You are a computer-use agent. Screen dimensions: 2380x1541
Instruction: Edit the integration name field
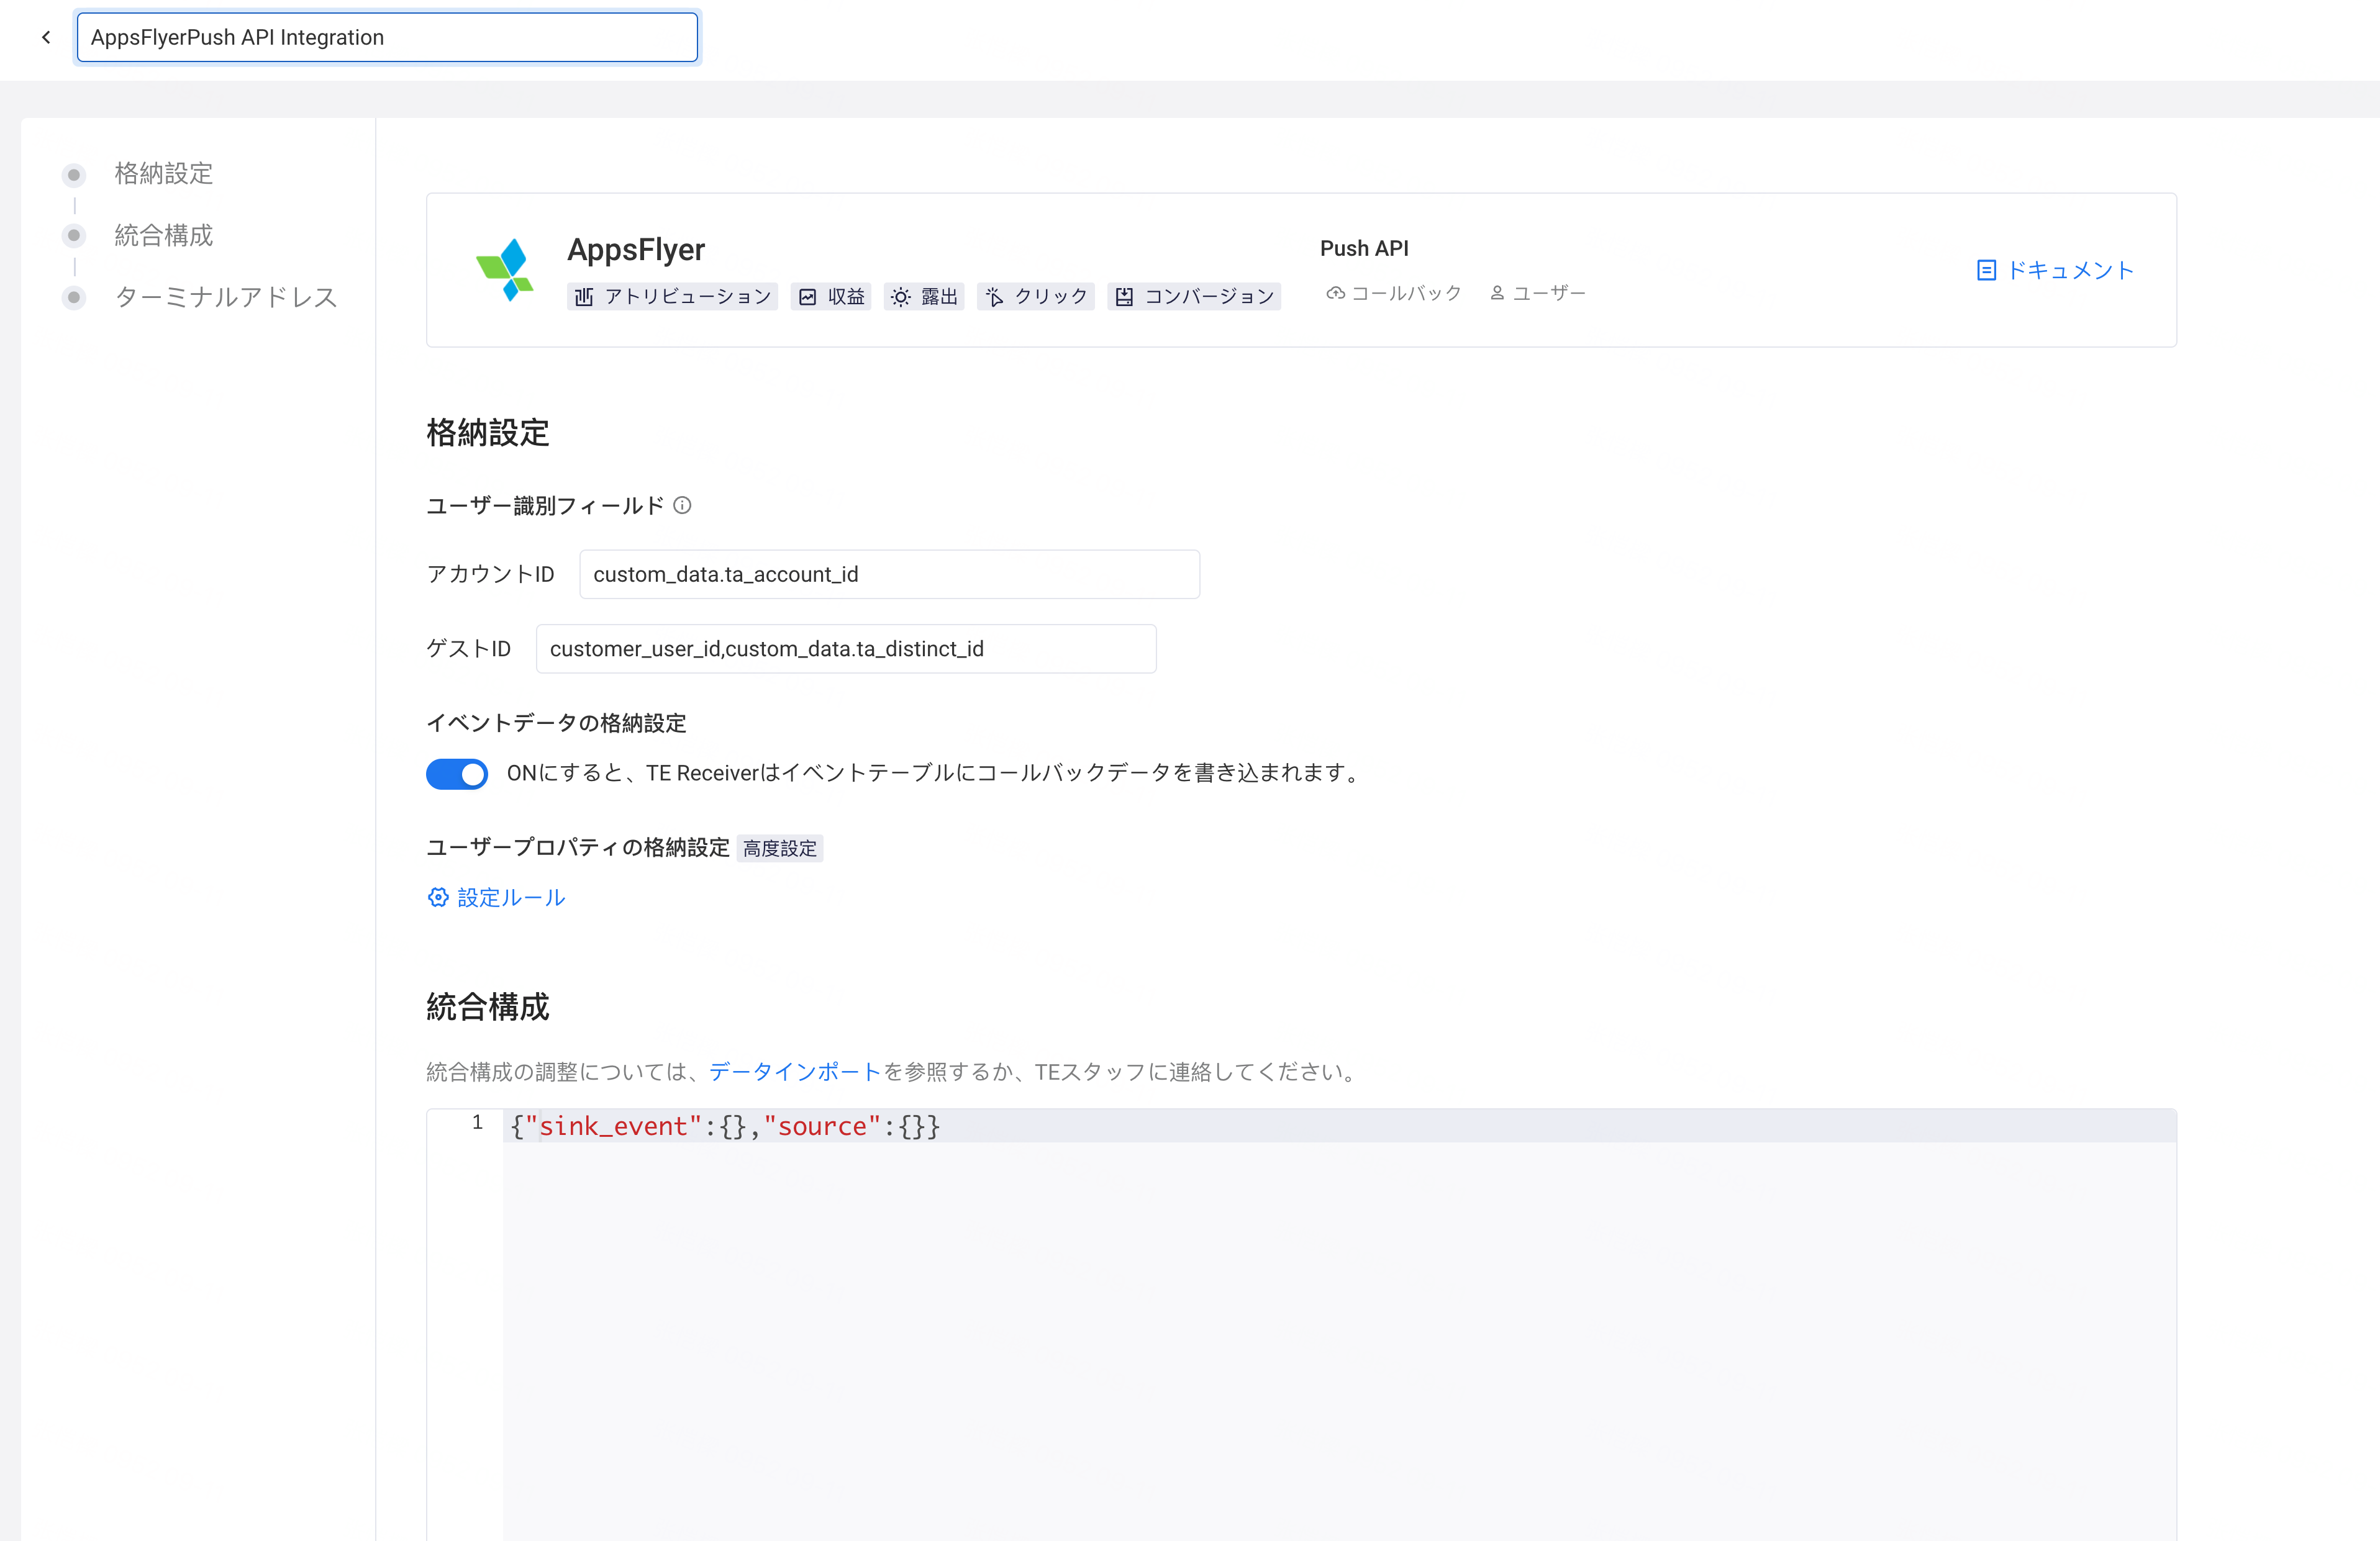tap(387, 37)
